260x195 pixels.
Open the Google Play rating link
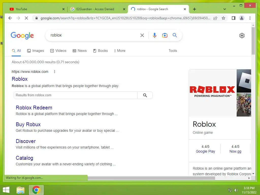click(x=205, y=151)
